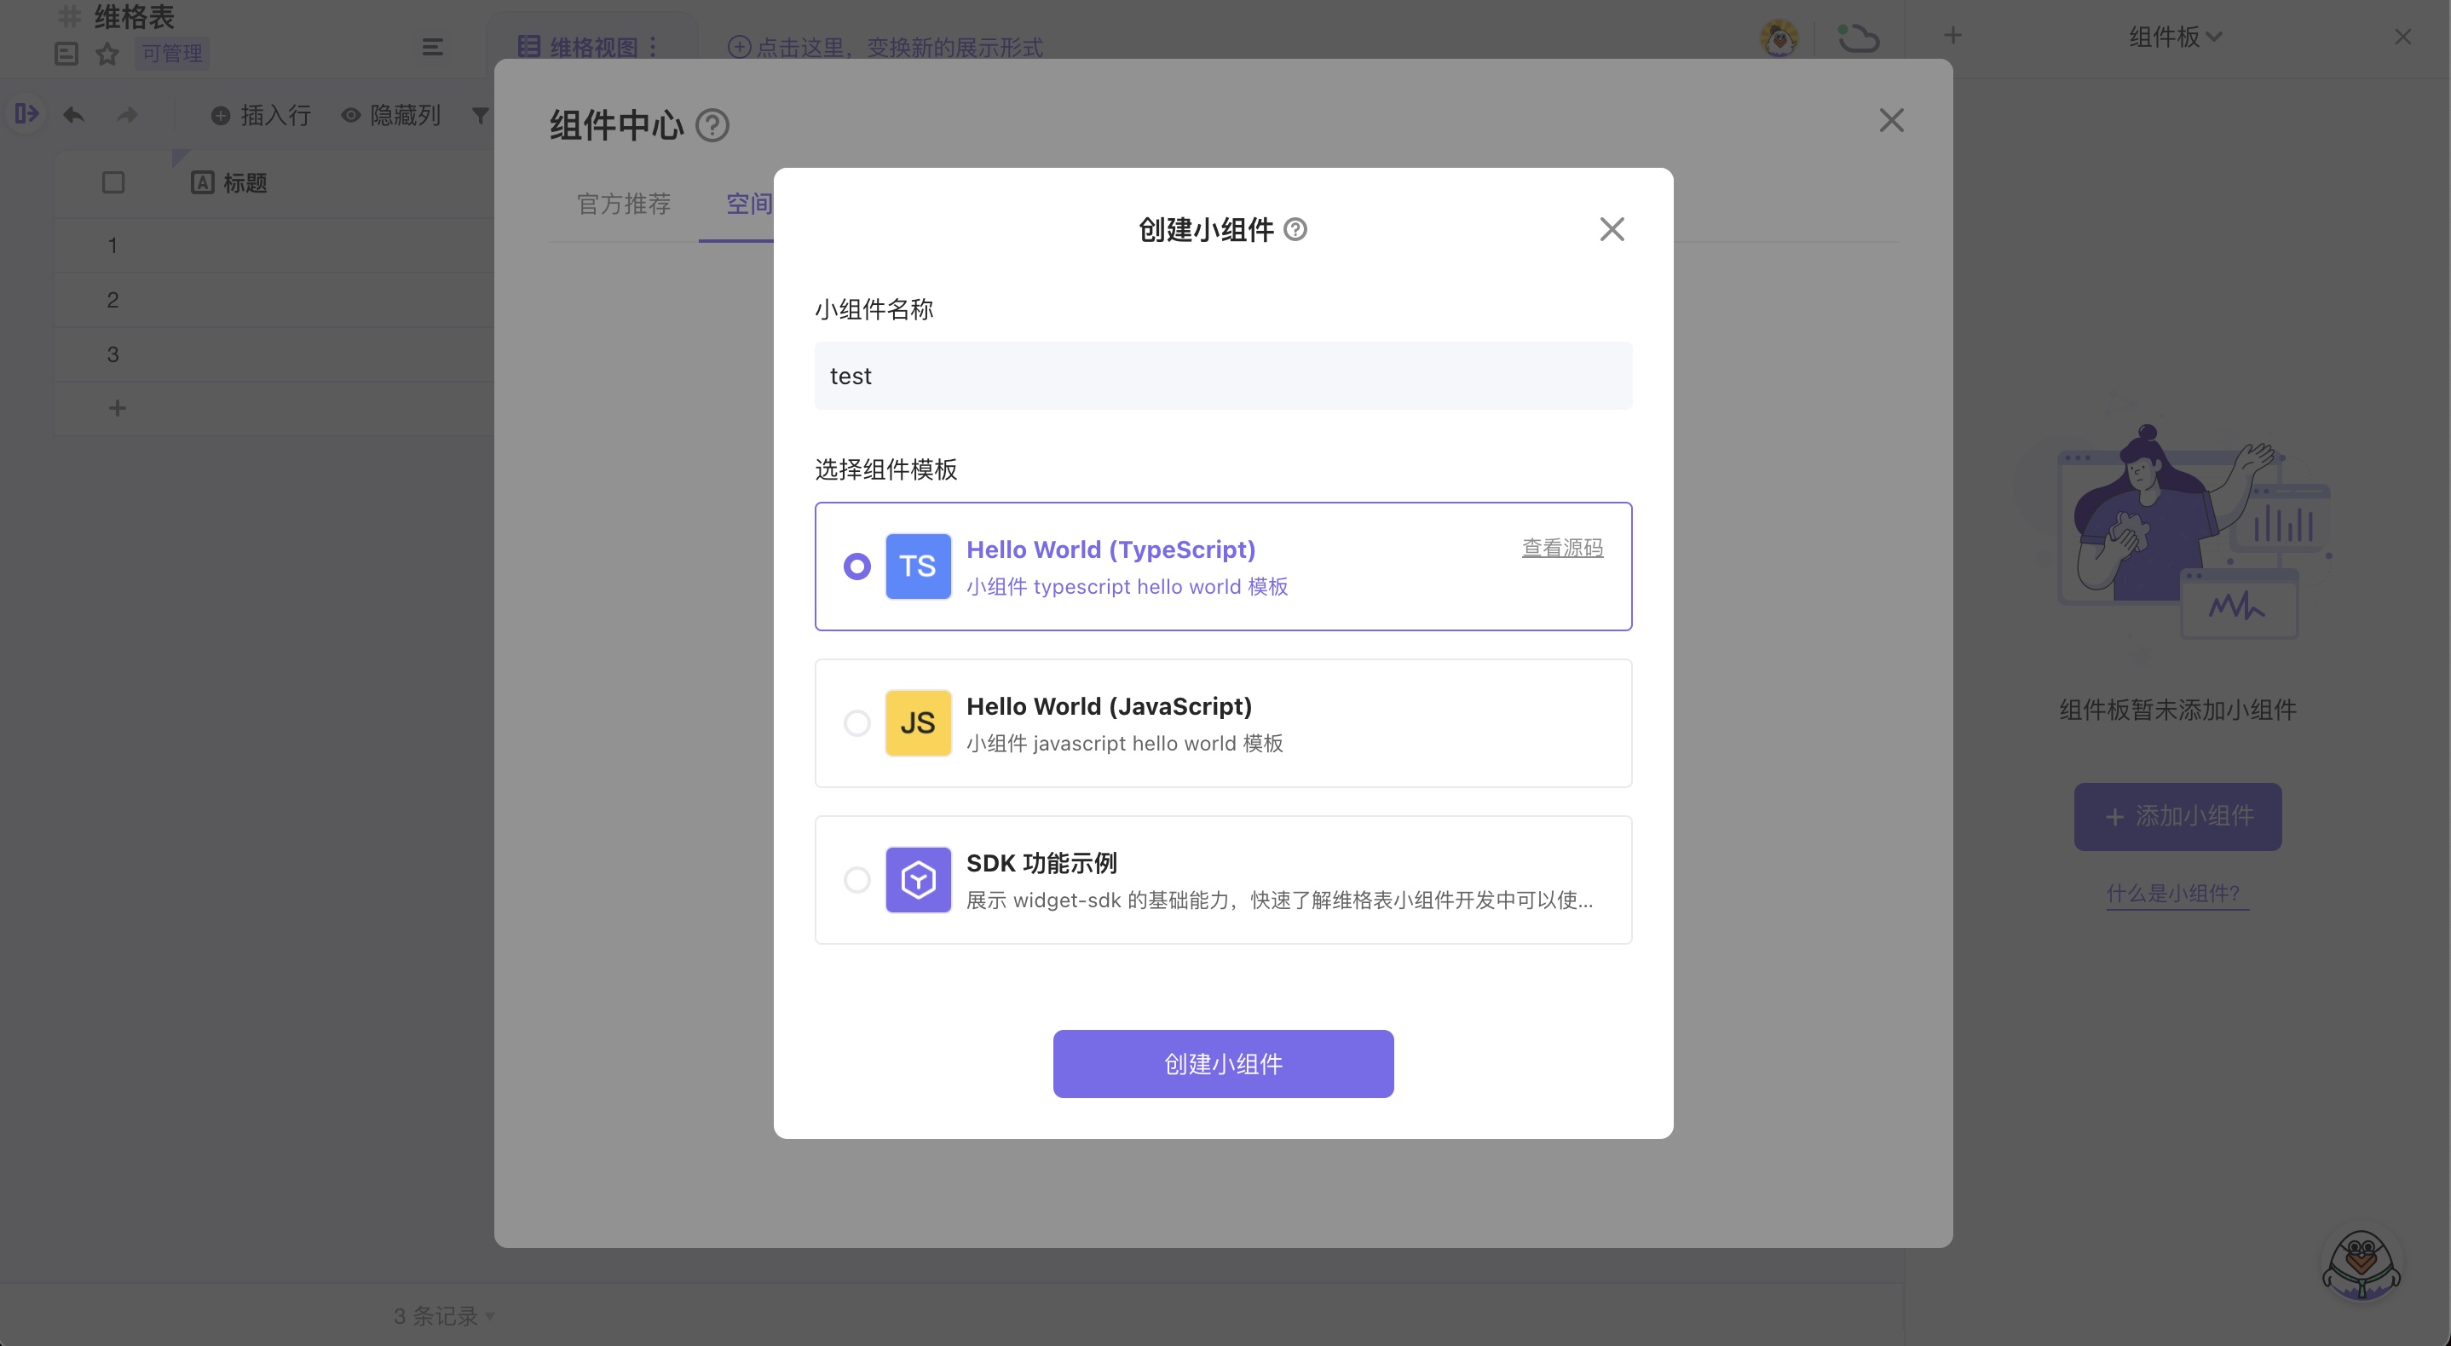The height and width of the screenshot is (1346, 2451).
Task: Select the Hello World (JavaScript) radio button
Action: pos(856,723)
